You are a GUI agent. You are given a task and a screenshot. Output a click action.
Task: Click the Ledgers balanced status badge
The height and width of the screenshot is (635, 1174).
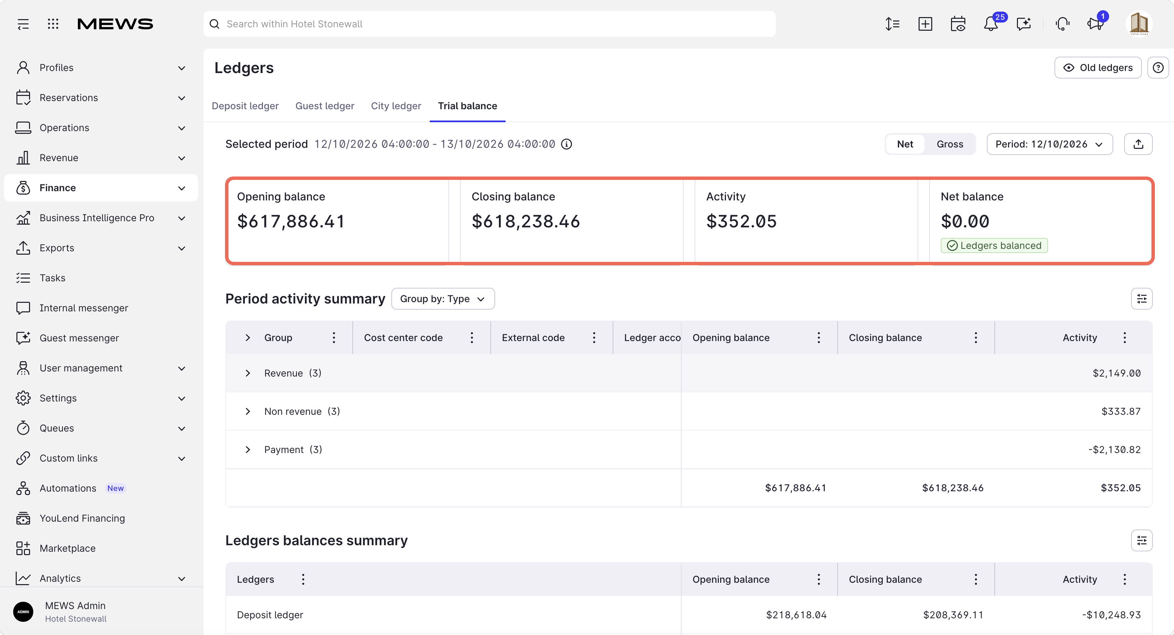[994, 246]
